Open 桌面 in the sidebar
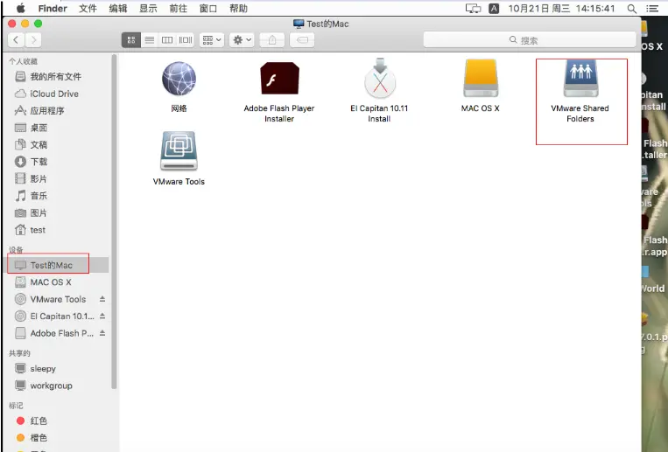The image size is (668, 452). point(58,128)
